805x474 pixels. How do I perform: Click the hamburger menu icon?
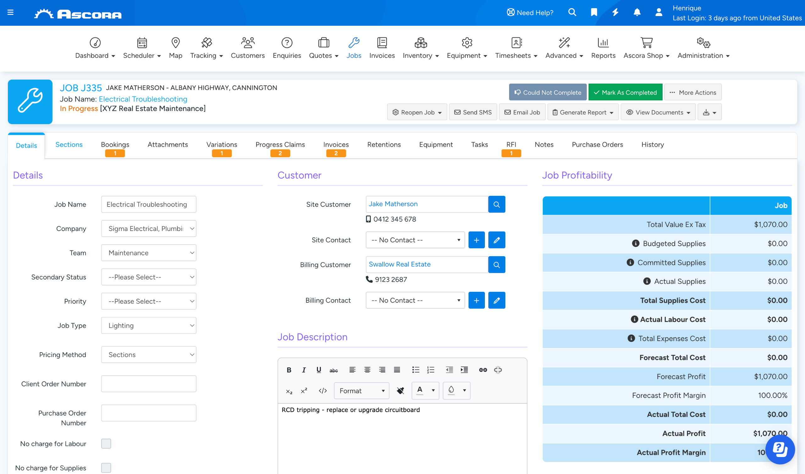10,13
